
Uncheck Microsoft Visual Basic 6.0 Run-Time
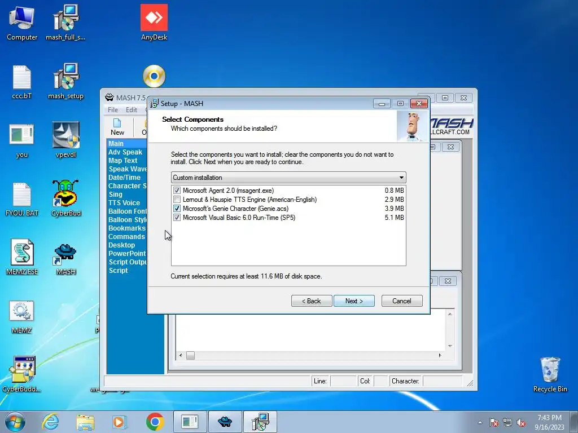coord(177,218)
